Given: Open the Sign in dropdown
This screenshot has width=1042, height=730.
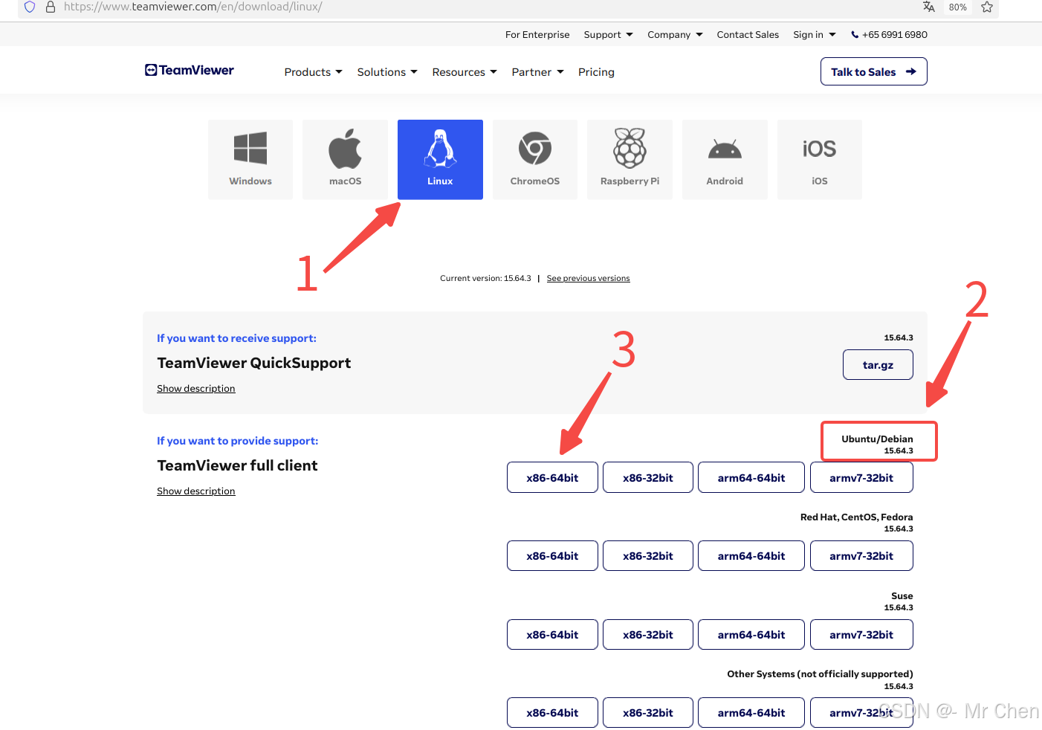Looking at the screenshot, I should pos(814,34).
